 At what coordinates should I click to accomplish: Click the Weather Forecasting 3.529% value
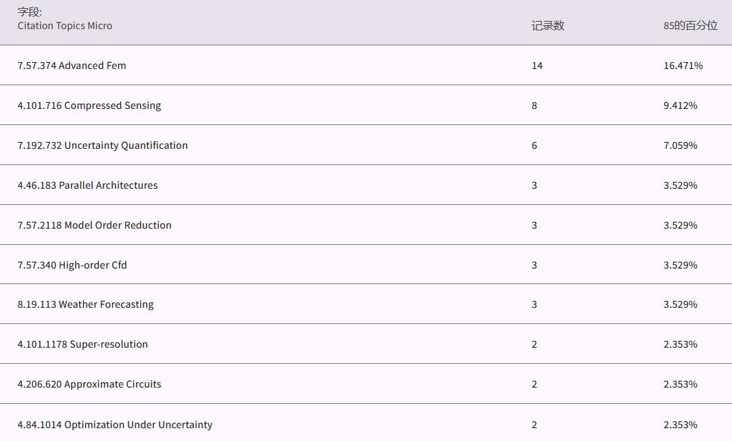(x=680, y=304)
